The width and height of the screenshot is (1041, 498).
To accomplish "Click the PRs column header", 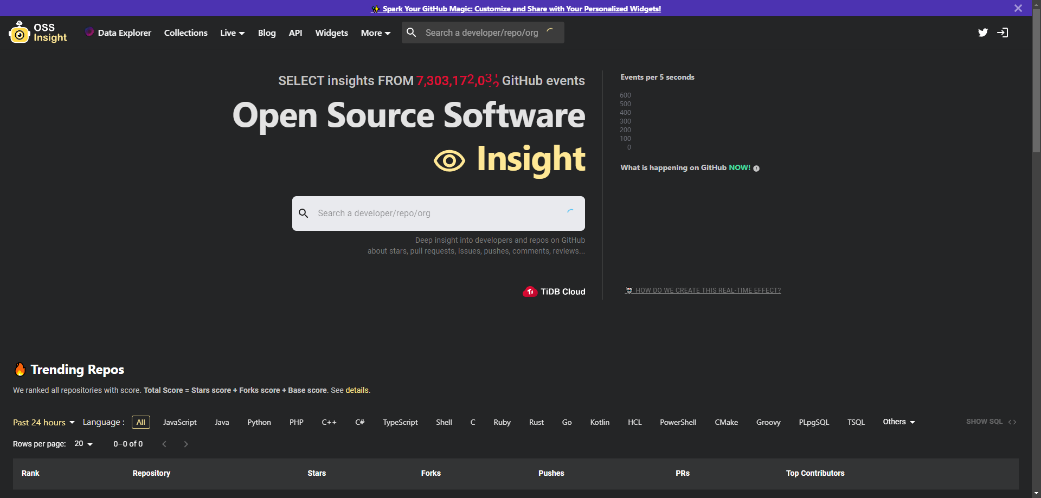I will [683, 473].
